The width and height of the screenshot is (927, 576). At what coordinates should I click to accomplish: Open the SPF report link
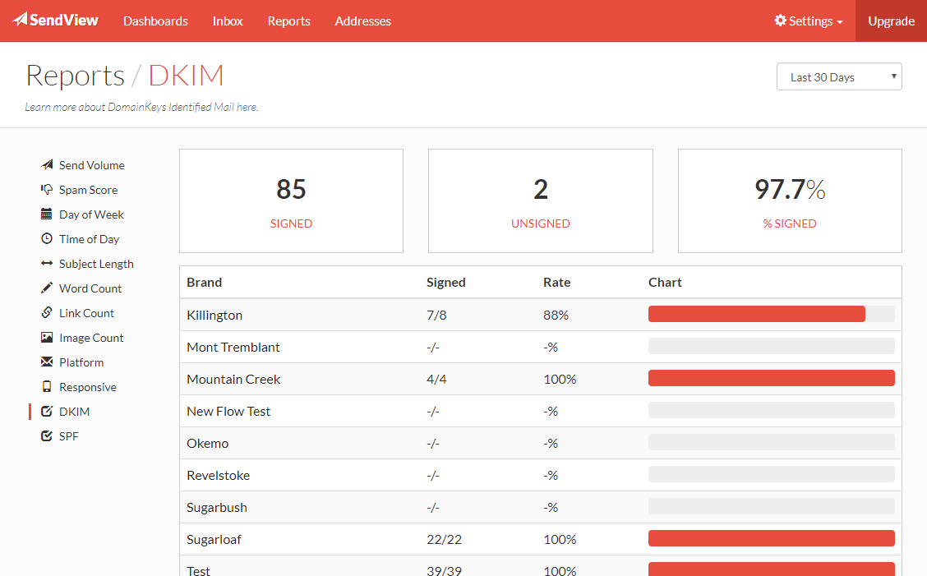pyautogui.click(x=68, y=435)
